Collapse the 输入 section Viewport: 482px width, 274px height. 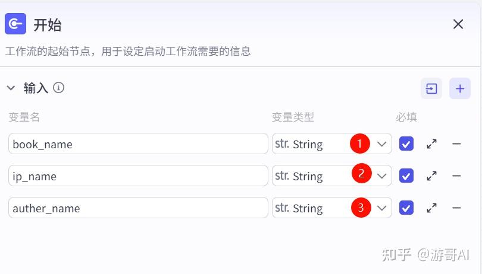pos(11,88)
